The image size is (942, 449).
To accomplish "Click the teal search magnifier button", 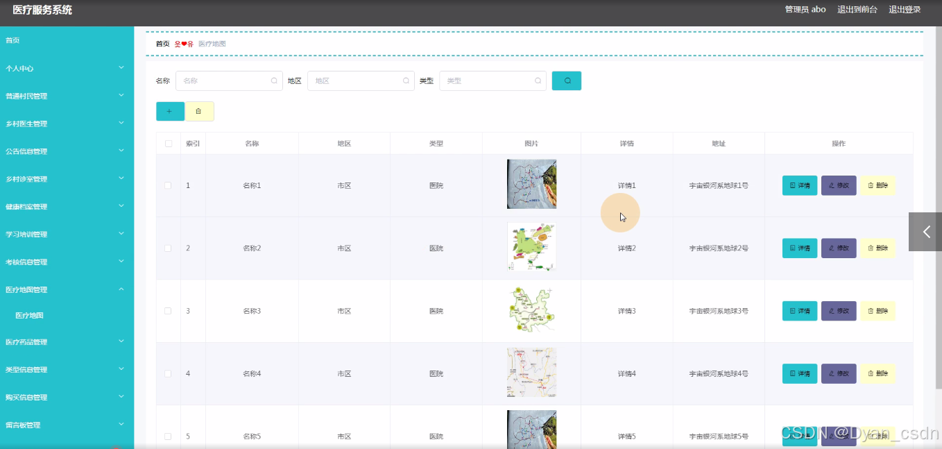I will tap(567, 81).
